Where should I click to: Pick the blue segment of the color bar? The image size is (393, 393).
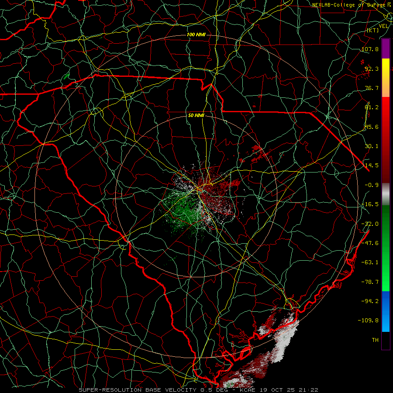(386, 311)
